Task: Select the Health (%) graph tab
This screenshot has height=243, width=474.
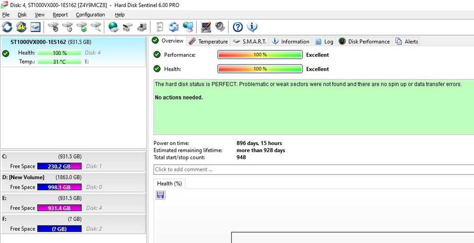Action: pos(169,183)
